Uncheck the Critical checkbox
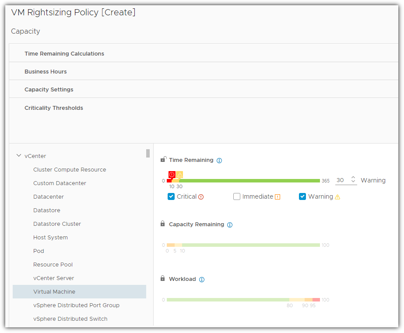This screenshot has width=404, height=333. [171, 196]
